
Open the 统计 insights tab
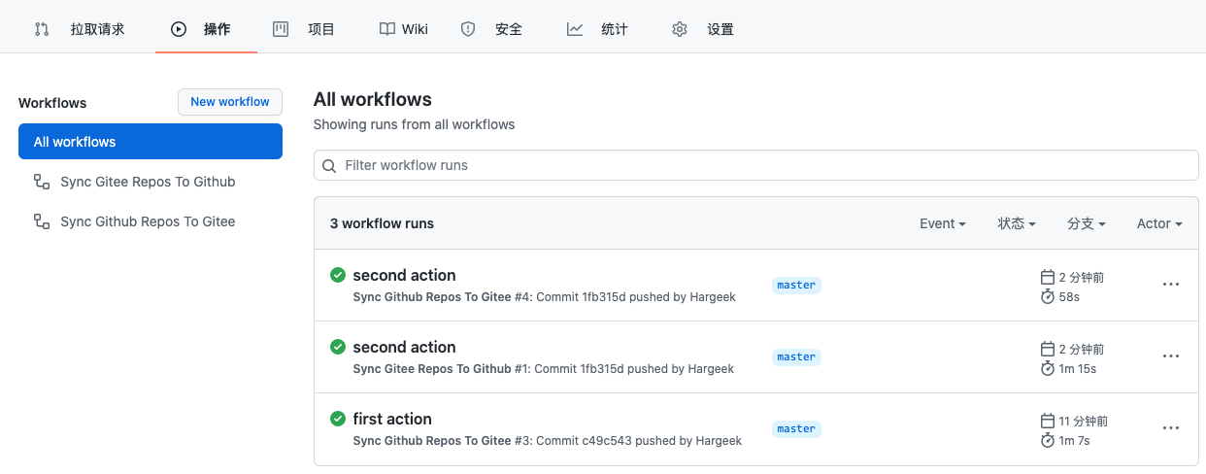597,29
